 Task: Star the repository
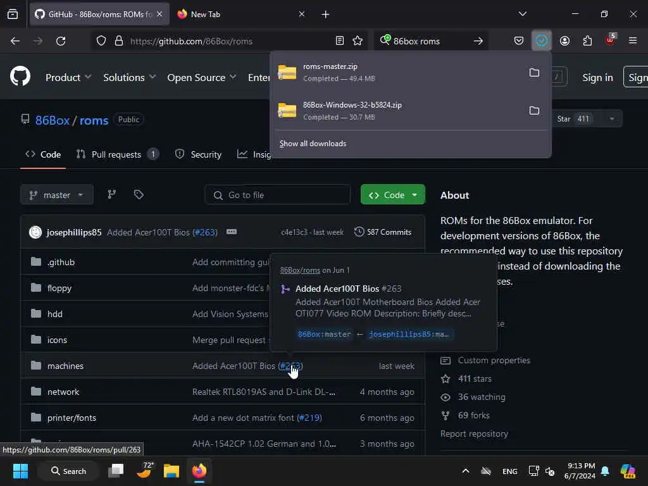[x=575, y=119]
